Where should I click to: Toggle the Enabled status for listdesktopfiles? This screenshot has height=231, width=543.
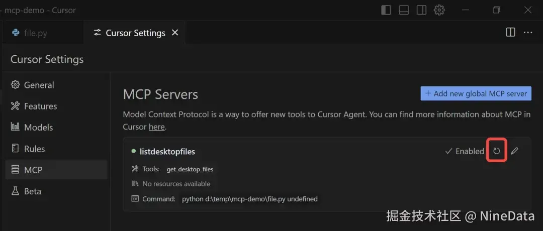(x=465, y=151)
